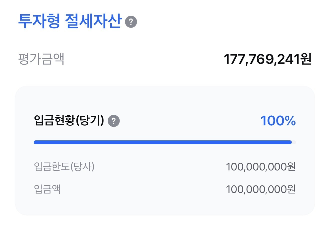Click the left start of the progress bar
330x227 pixels.
35,142
